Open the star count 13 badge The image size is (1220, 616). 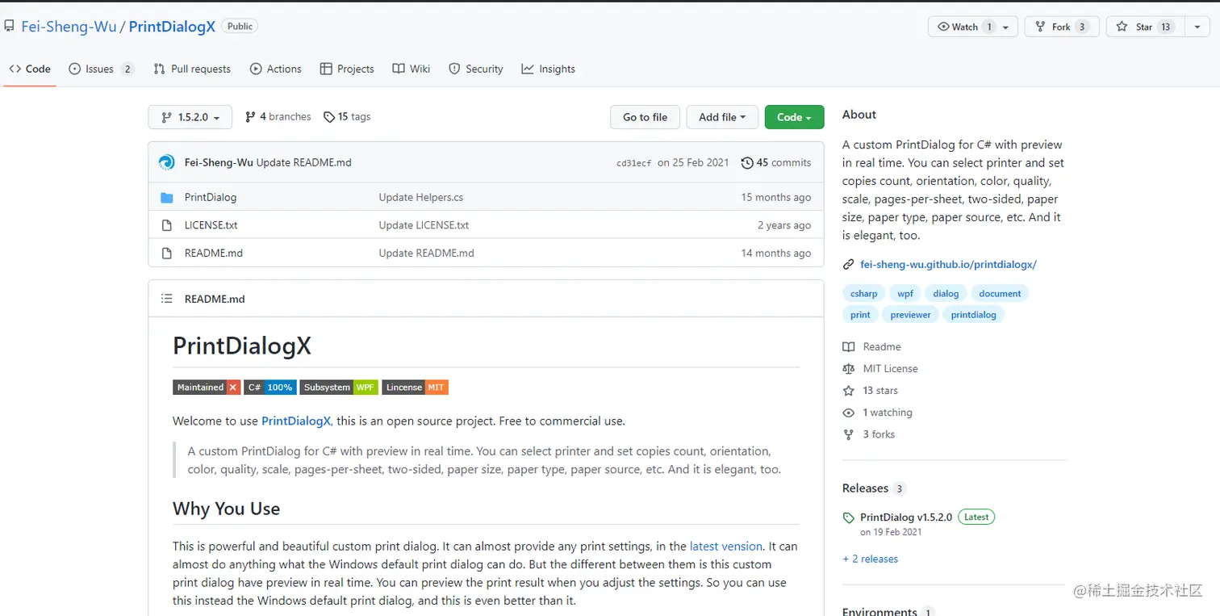point(1166,27)
